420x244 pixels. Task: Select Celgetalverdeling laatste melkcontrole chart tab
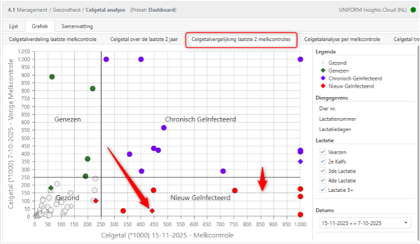[x=51, y=39]
